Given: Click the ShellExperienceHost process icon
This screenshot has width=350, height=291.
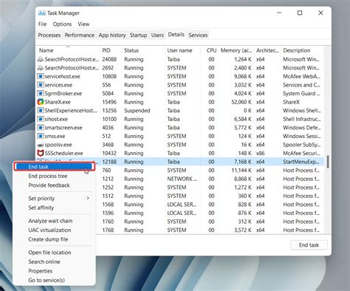Looking at the screenshot, I should point(41,111).
